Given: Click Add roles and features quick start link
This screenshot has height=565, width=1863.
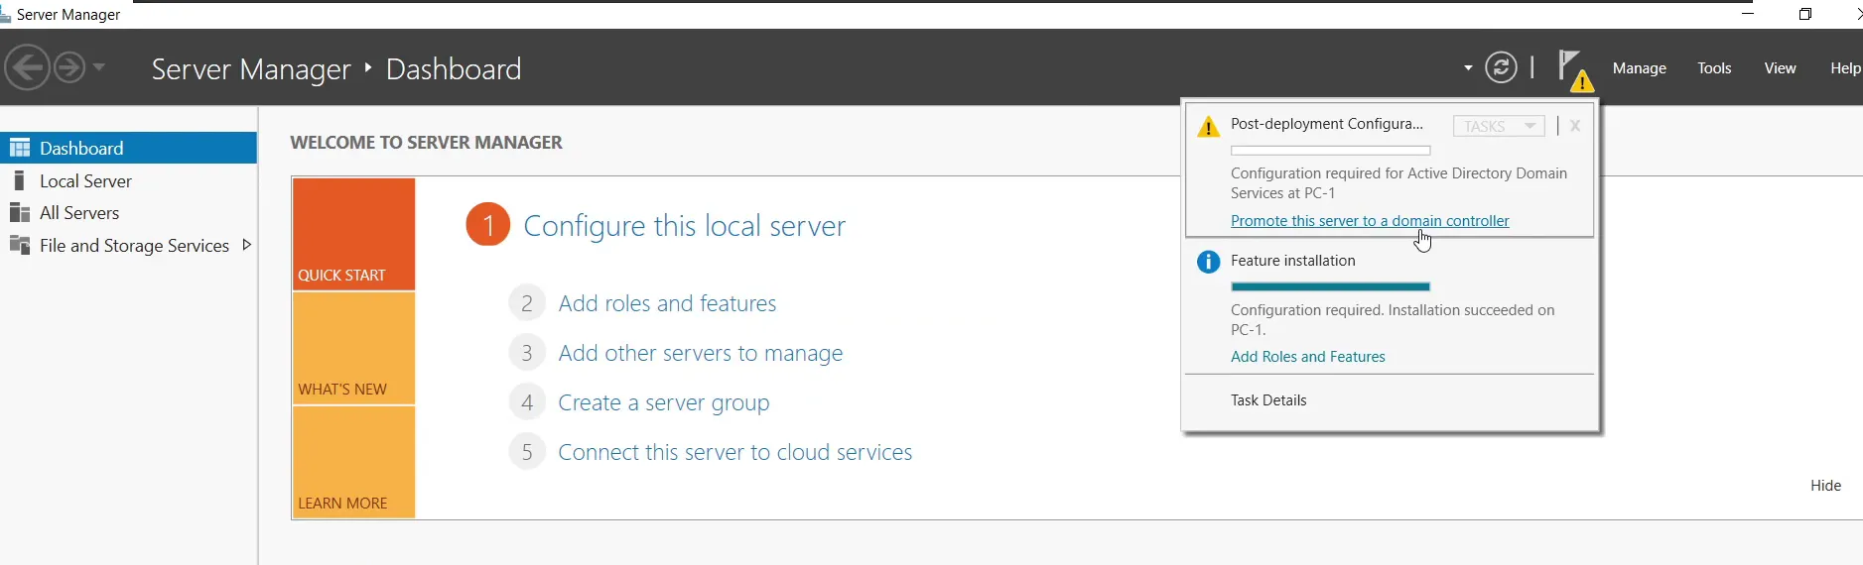Looking at the screenshot, I should (667, 303).
